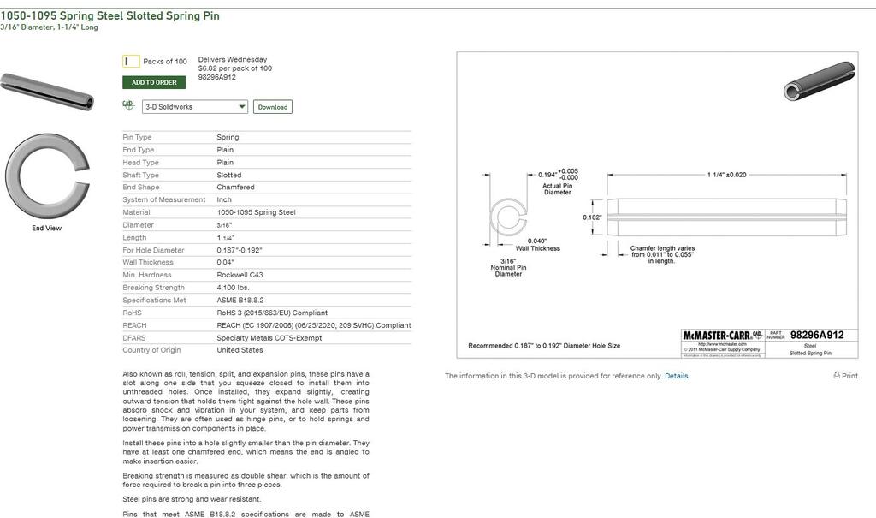The width and height of the screenshot is (876, 518).
Task: Click the 'Spring' pin type value
Action: point(228,137)
